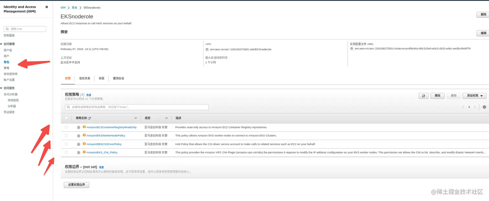Switch to the 信任关系 tab
The width and height of the screenshot is (489, 201).
click(85, 78)
